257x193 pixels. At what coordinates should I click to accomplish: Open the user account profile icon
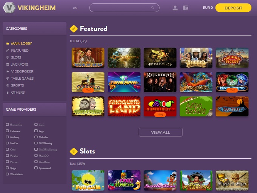pyautogui.click(x=175, y=8)
